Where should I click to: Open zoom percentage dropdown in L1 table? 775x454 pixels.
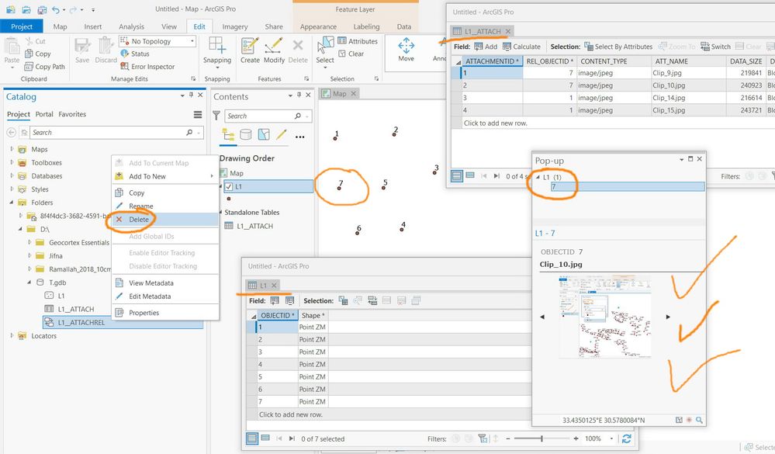[611, 438]
